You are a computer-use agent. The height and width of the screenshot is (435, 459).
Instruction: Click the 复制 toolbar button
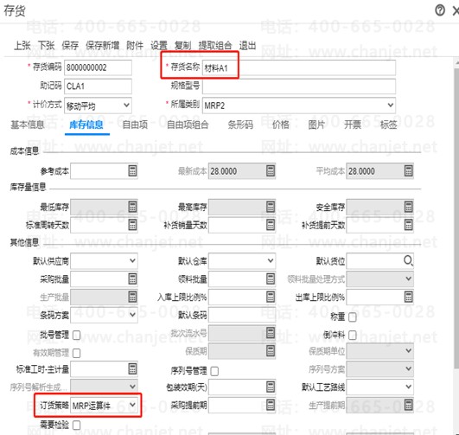182,46
